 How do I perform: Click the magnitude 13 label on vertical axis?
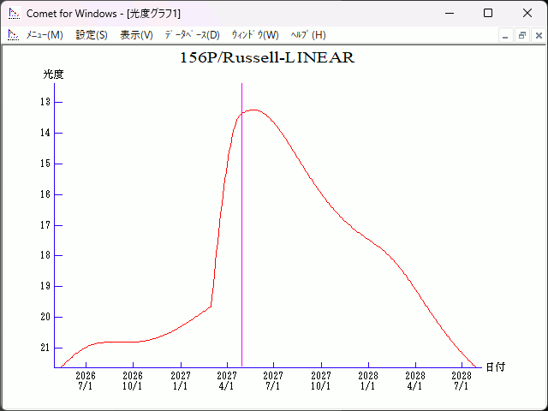[45, 102]
